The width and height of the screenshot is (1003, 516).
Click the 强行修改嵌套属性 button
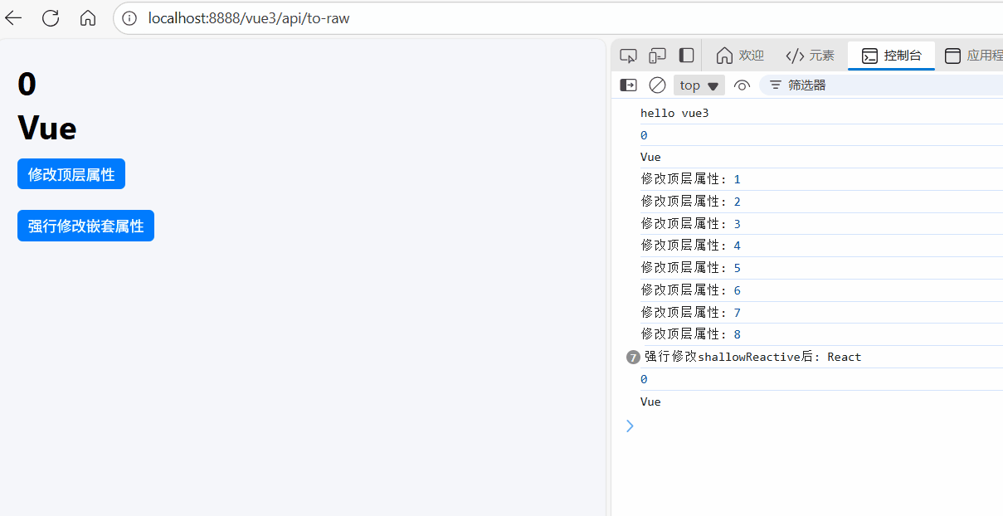[85, 226]
